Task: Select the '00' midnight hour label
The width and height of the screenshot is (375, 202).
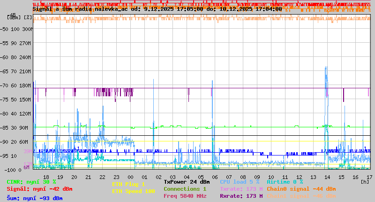Action: [x=131, y=177]
